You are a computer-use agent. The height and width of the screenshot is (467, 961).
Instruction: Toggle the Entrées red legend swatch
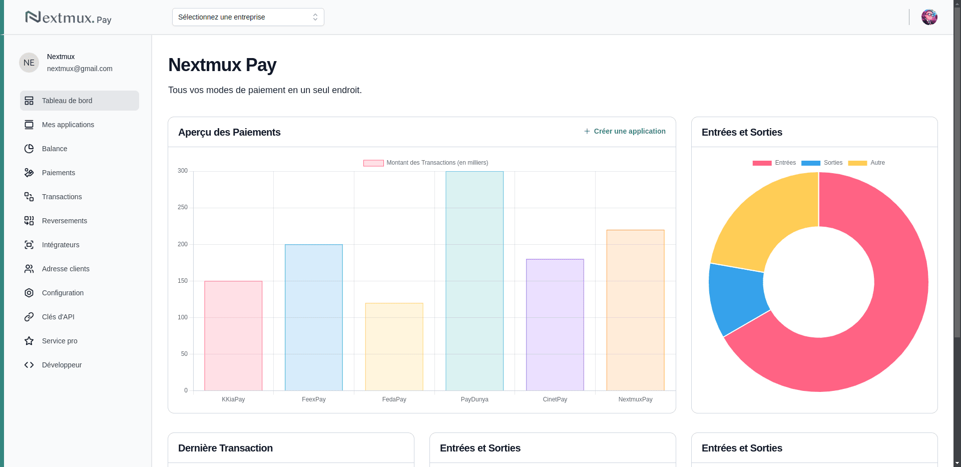(762, 163)
